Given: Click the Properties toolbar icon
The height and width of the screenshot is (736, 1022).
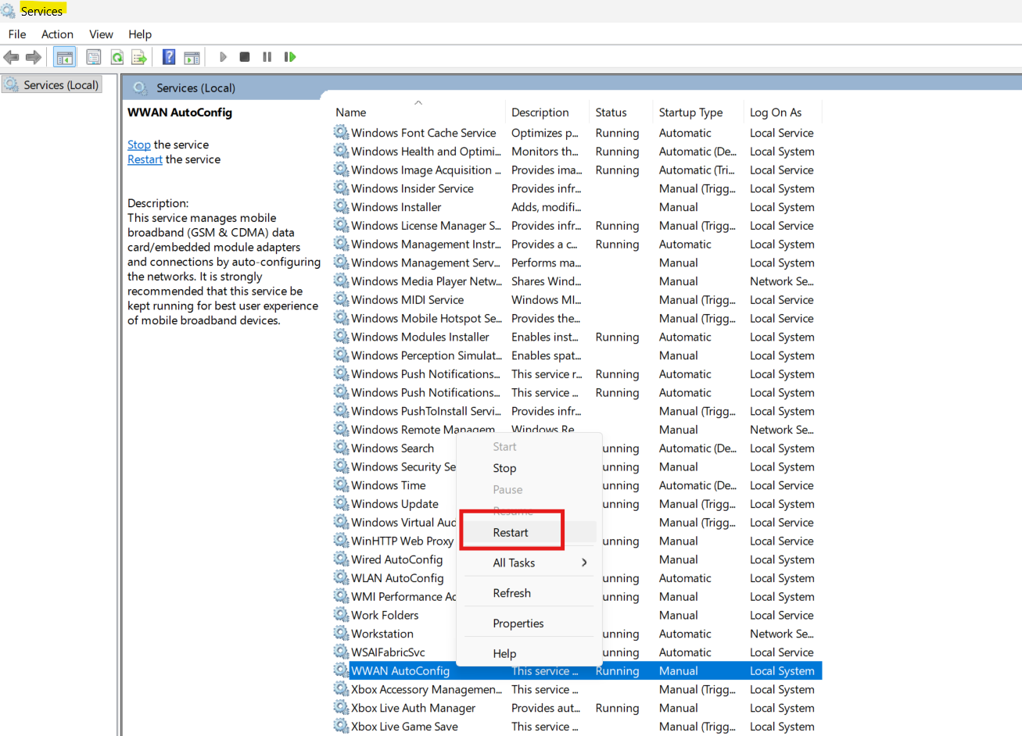Looking at the screenshot, I should point(94,56).
